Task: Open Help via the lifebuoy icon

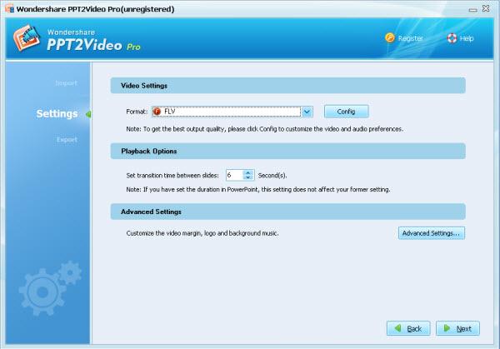Action: coord(452,38)
